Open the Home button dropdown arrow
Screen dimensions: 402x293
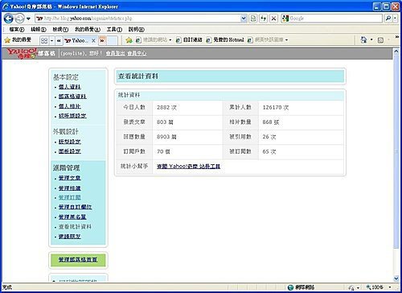point(371,39)
